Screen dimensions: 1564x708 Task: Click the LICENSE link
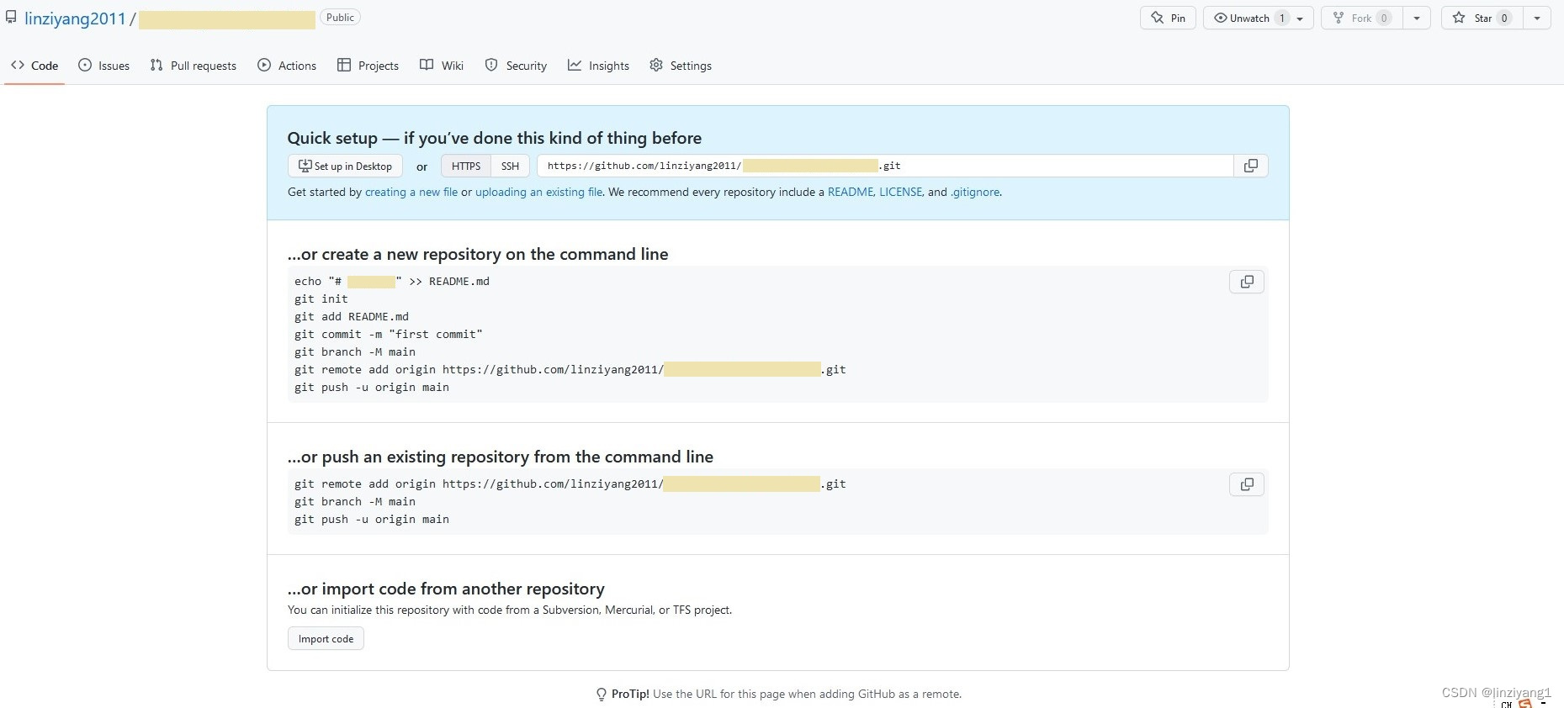(901, 192)
